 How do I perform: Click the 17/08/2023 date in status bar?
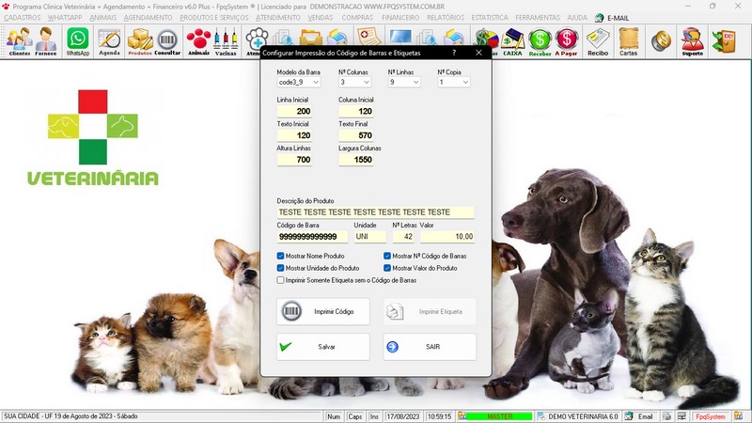[x=403, y=416]
